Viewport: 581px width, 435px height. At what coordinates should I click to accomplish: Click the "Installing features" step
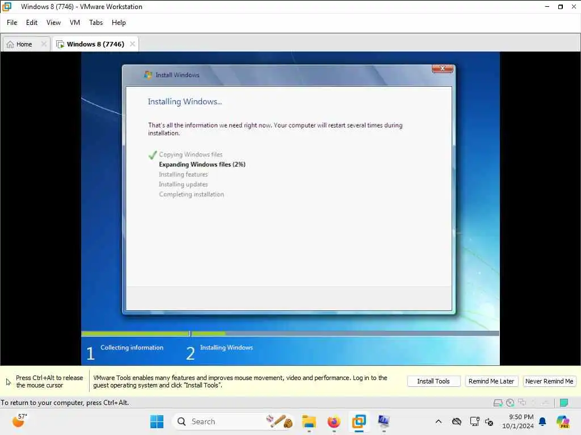(183, 174)
